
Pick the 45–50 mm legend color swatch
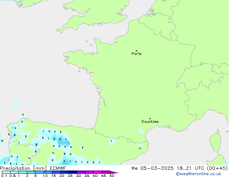(106, 172)
